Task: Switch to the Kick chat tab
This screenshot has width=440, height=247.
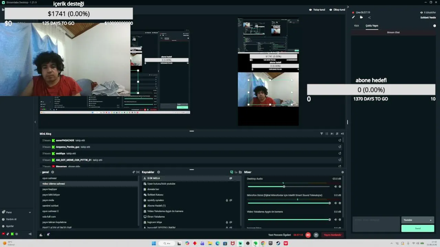Action: coord(356,26)
